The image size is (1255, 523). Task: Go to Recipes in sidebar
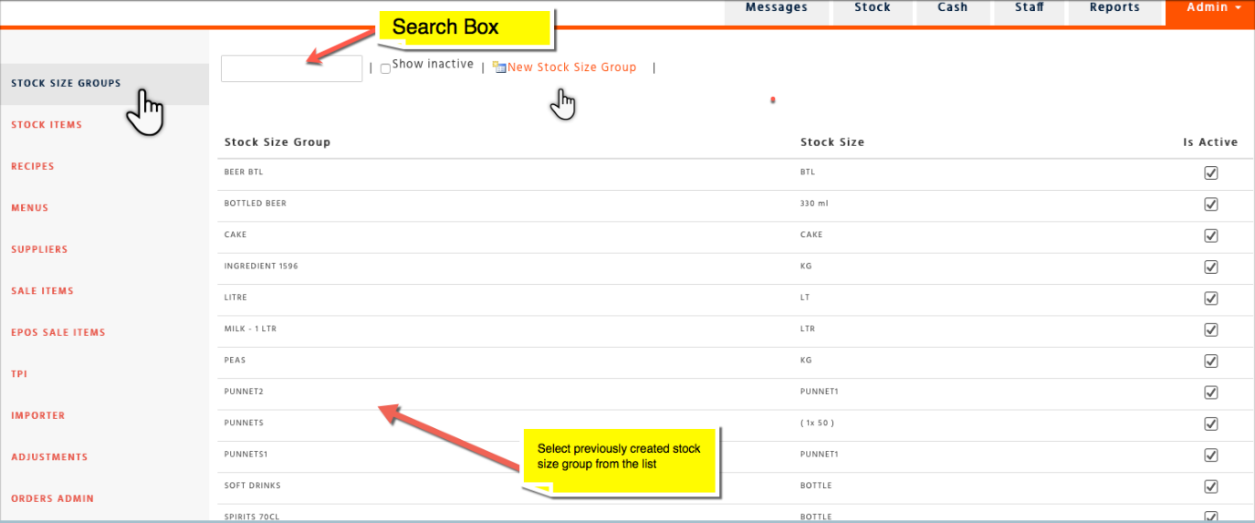pyautogui.click(x=33, y=167)
